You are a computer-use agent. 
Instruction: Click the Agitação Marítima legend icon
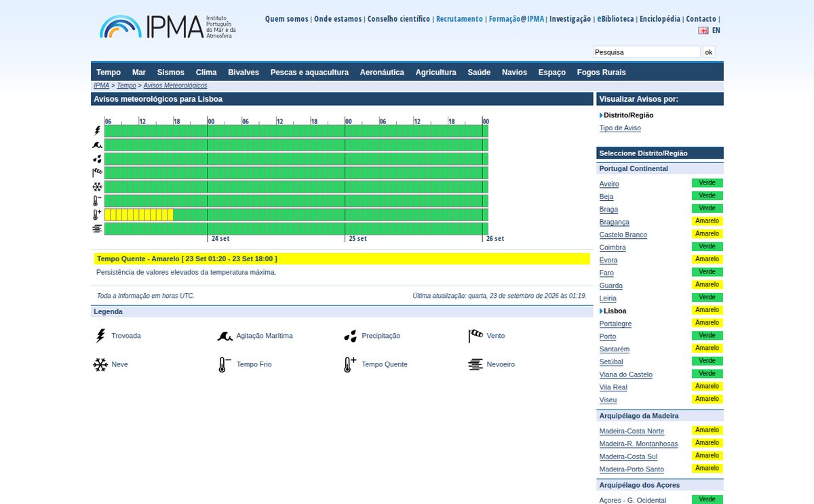pos(225,336)
